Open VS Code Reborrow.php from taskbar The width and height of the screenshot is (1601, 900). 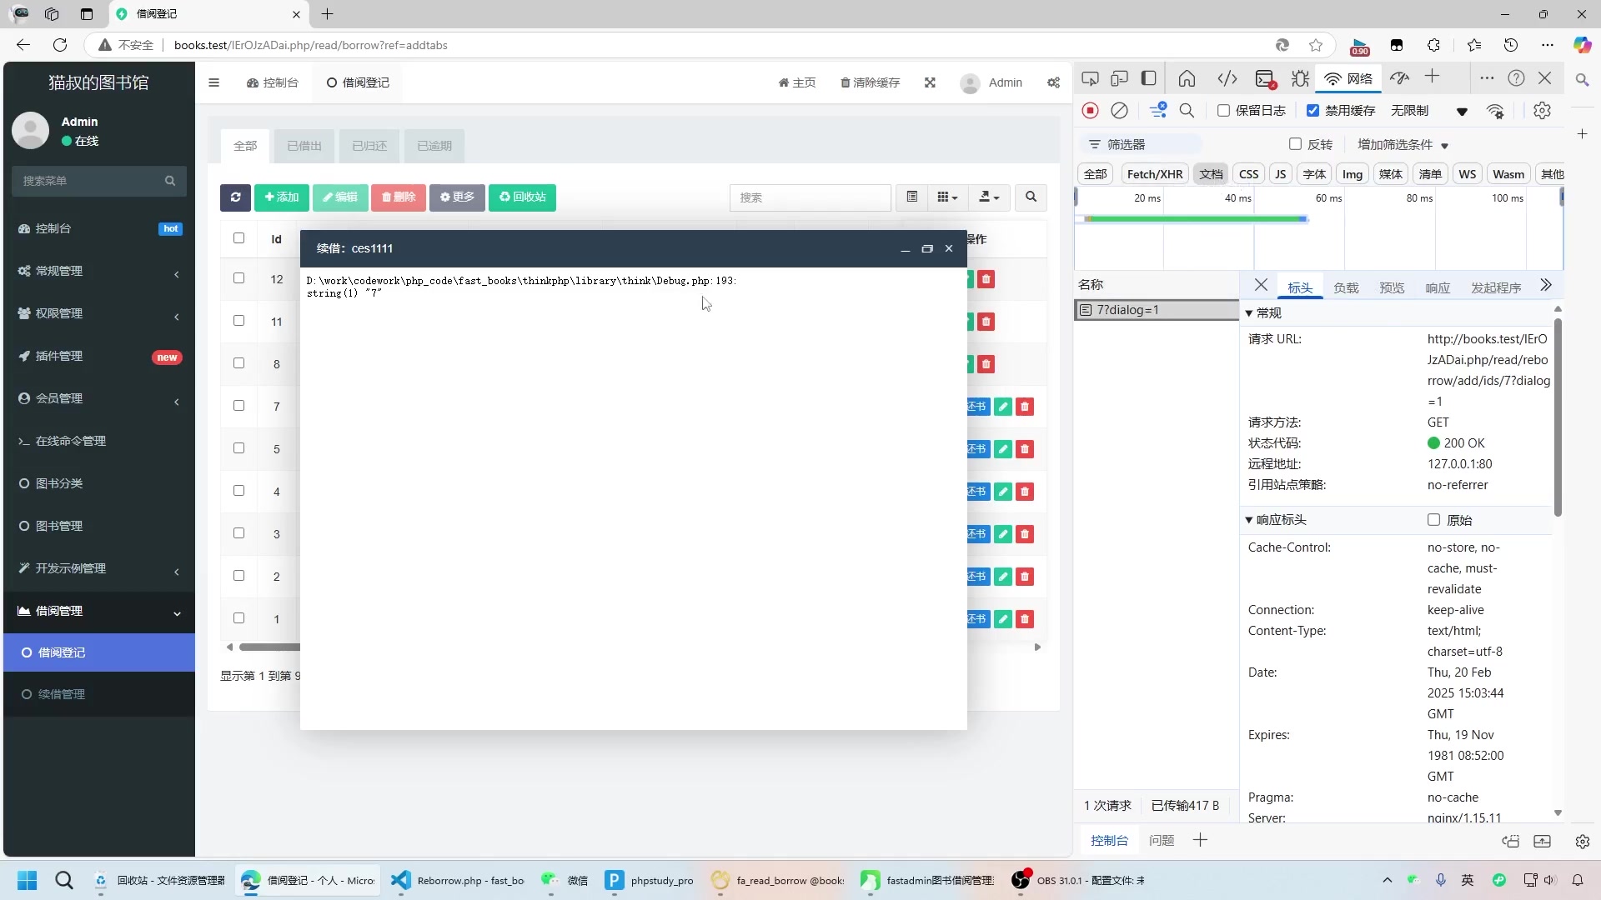tap(458, 880)
